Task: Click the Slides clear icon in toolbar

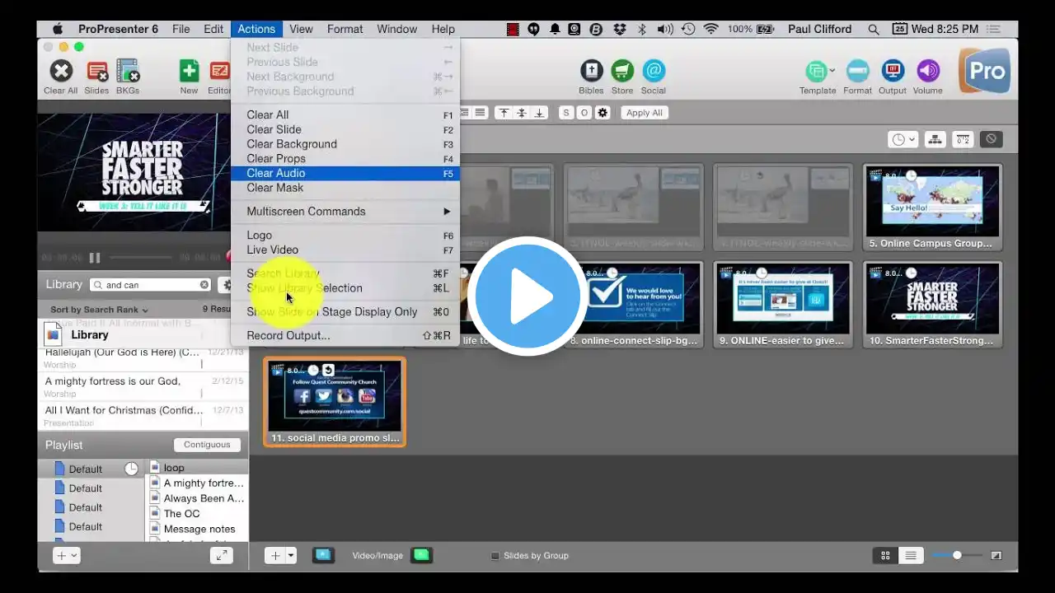Action: (96, 72)
